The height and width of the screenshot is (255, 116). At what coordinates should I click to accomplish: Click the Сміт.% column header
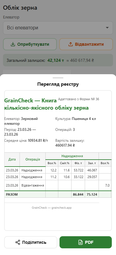65,163
